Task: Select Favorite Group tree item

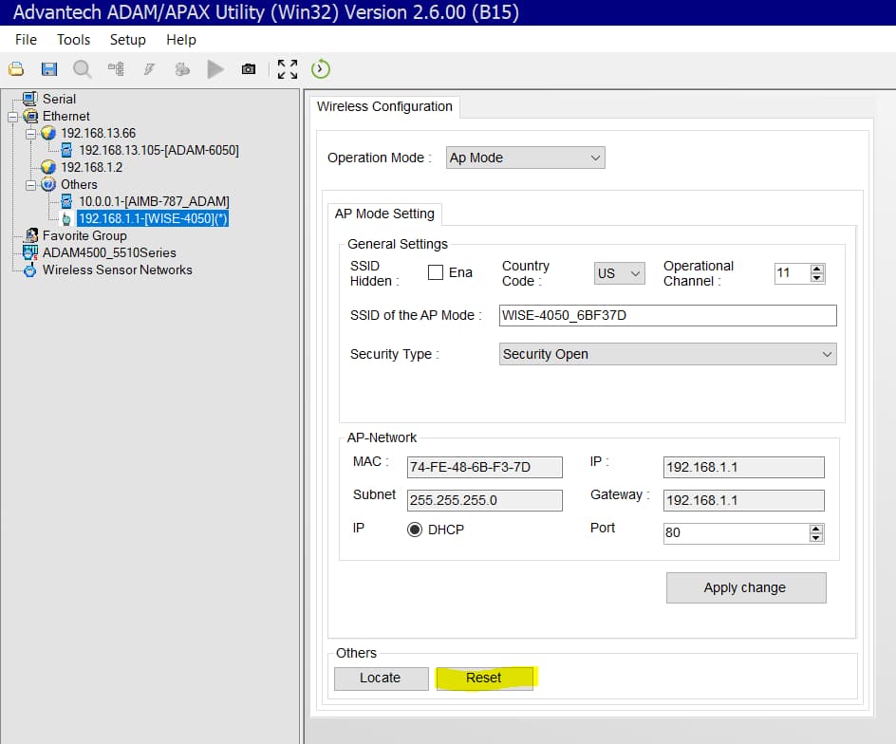Action: [84, 235]
